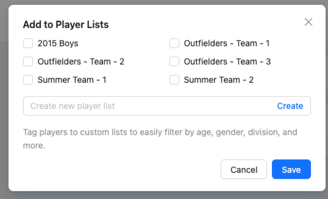Click the "Summer Team - 1" label text
328x199 pixels.
click(72, 80)
